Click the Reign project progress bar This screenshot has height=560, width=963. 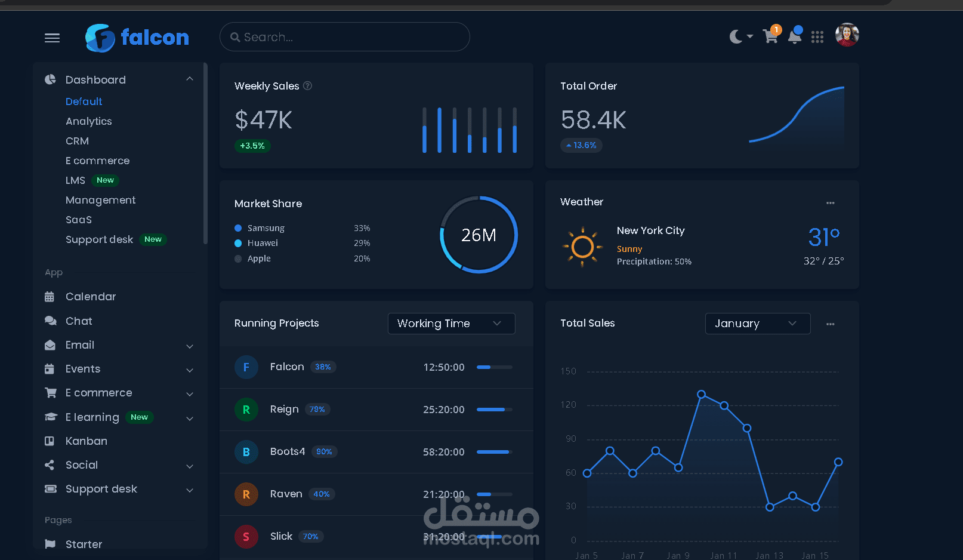click(494, 410)
